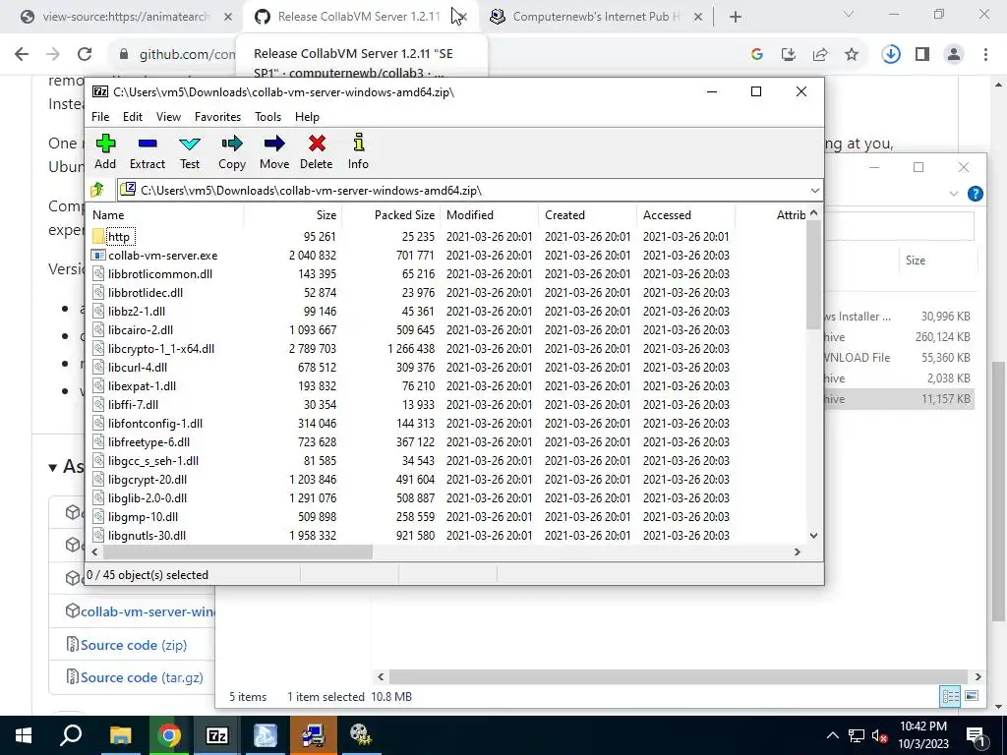Bookmark this page with the star icon
Screen dimensions: 1007x755
click(852, 55)
